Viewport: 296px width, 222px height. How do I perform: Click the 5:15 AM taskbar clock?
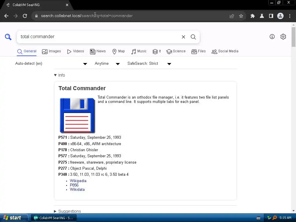pyautogui.click(x=285, y=218)
